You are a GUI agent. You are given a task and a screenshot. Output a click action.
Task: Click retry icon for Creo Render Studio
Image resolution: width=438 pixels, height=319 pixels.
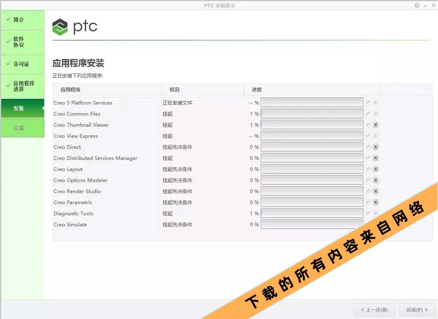point(368,191)
